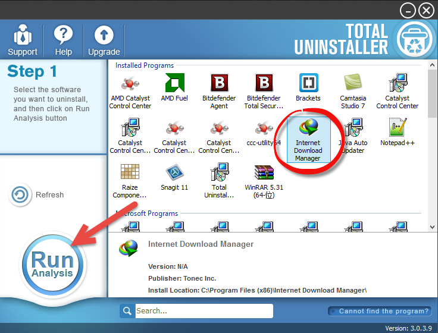The image size is (438, 333).
Task: Click the vertical scrollbar thumb
Action: pos(433,93)
